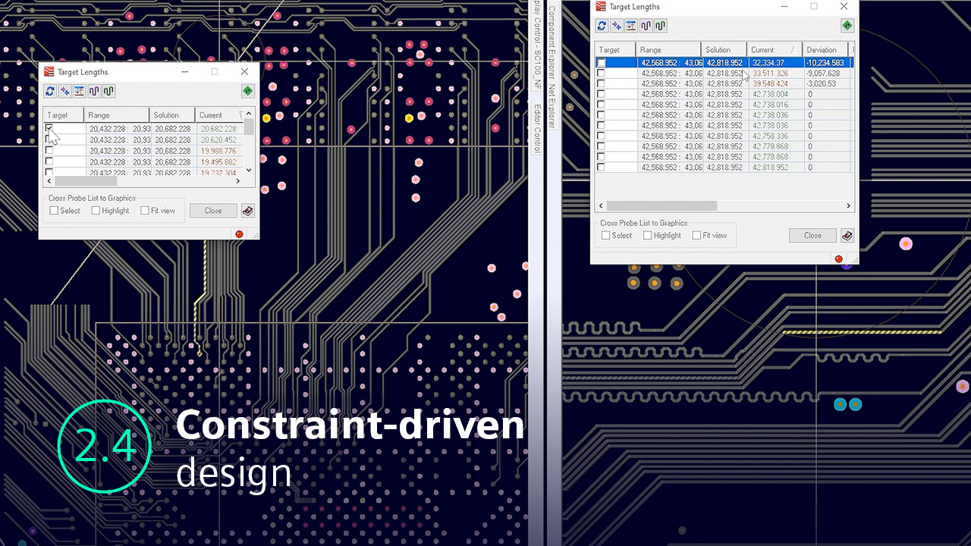Check Target box for row with current 19,495.882

coord(49,162)
